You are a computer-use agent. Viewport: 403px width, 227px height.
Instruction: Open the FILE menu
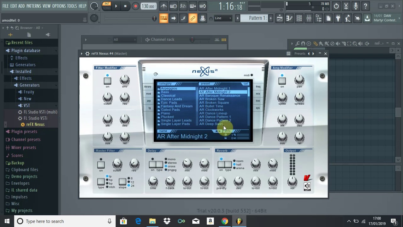(x=6, y=6)
